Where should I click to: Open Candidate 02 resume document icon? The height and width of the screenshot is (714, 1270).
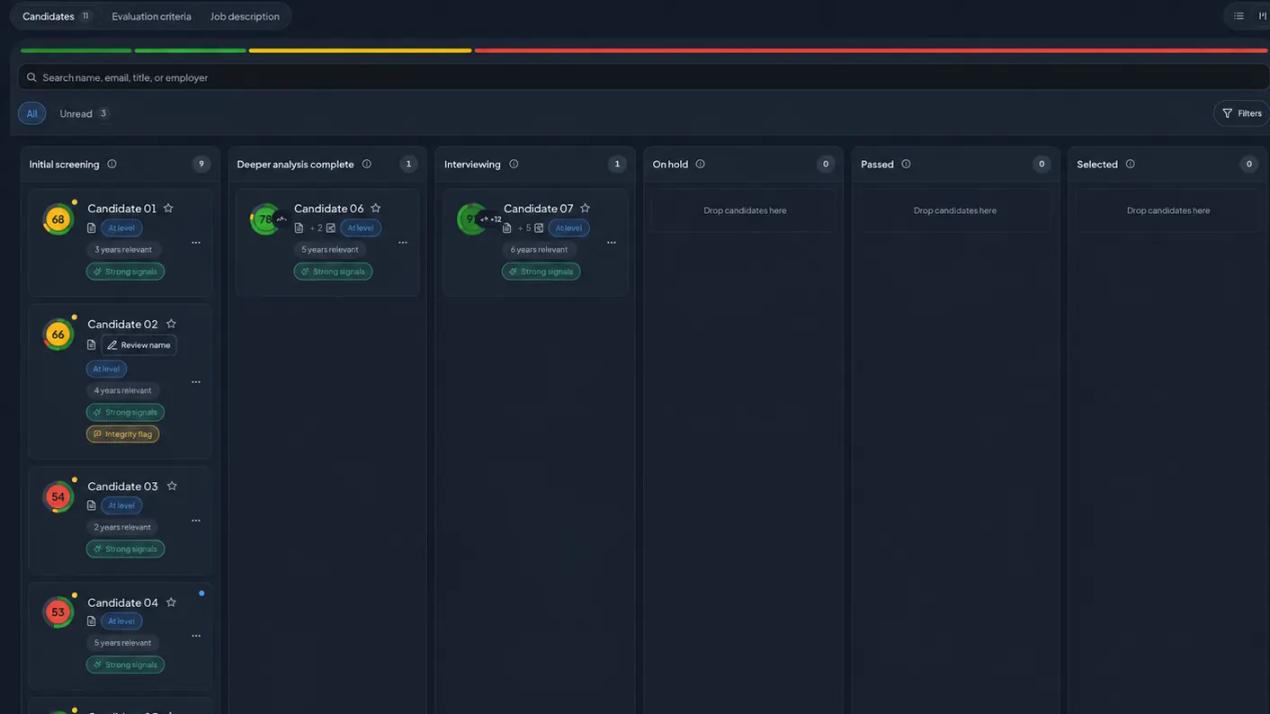tap(92, 344)
